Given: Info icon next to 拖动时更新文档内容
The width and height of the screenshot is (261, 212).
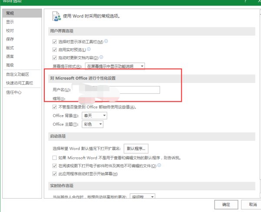Looking at the screenshot, I should 101,57.
